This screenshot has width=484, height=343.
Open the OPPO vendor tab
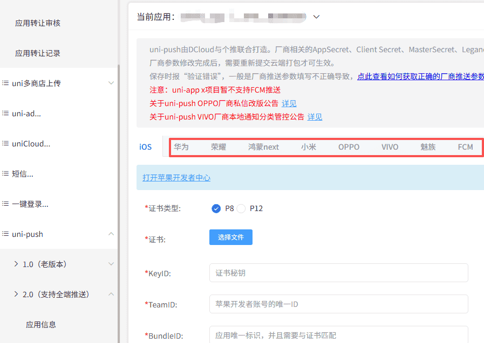tap(349, 147)
